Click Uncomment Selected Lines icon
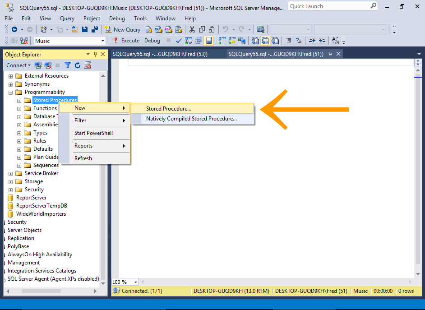Screen dimensions: 425x310 (x=299, y=41)
